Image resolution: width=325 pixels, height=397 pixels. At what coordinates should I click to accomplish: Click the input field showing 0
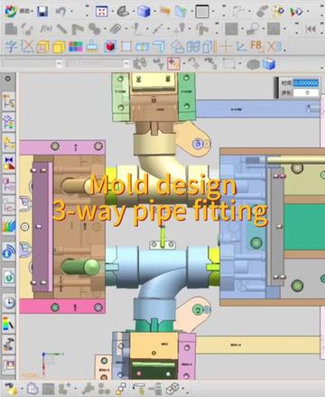tap(306, 92)
